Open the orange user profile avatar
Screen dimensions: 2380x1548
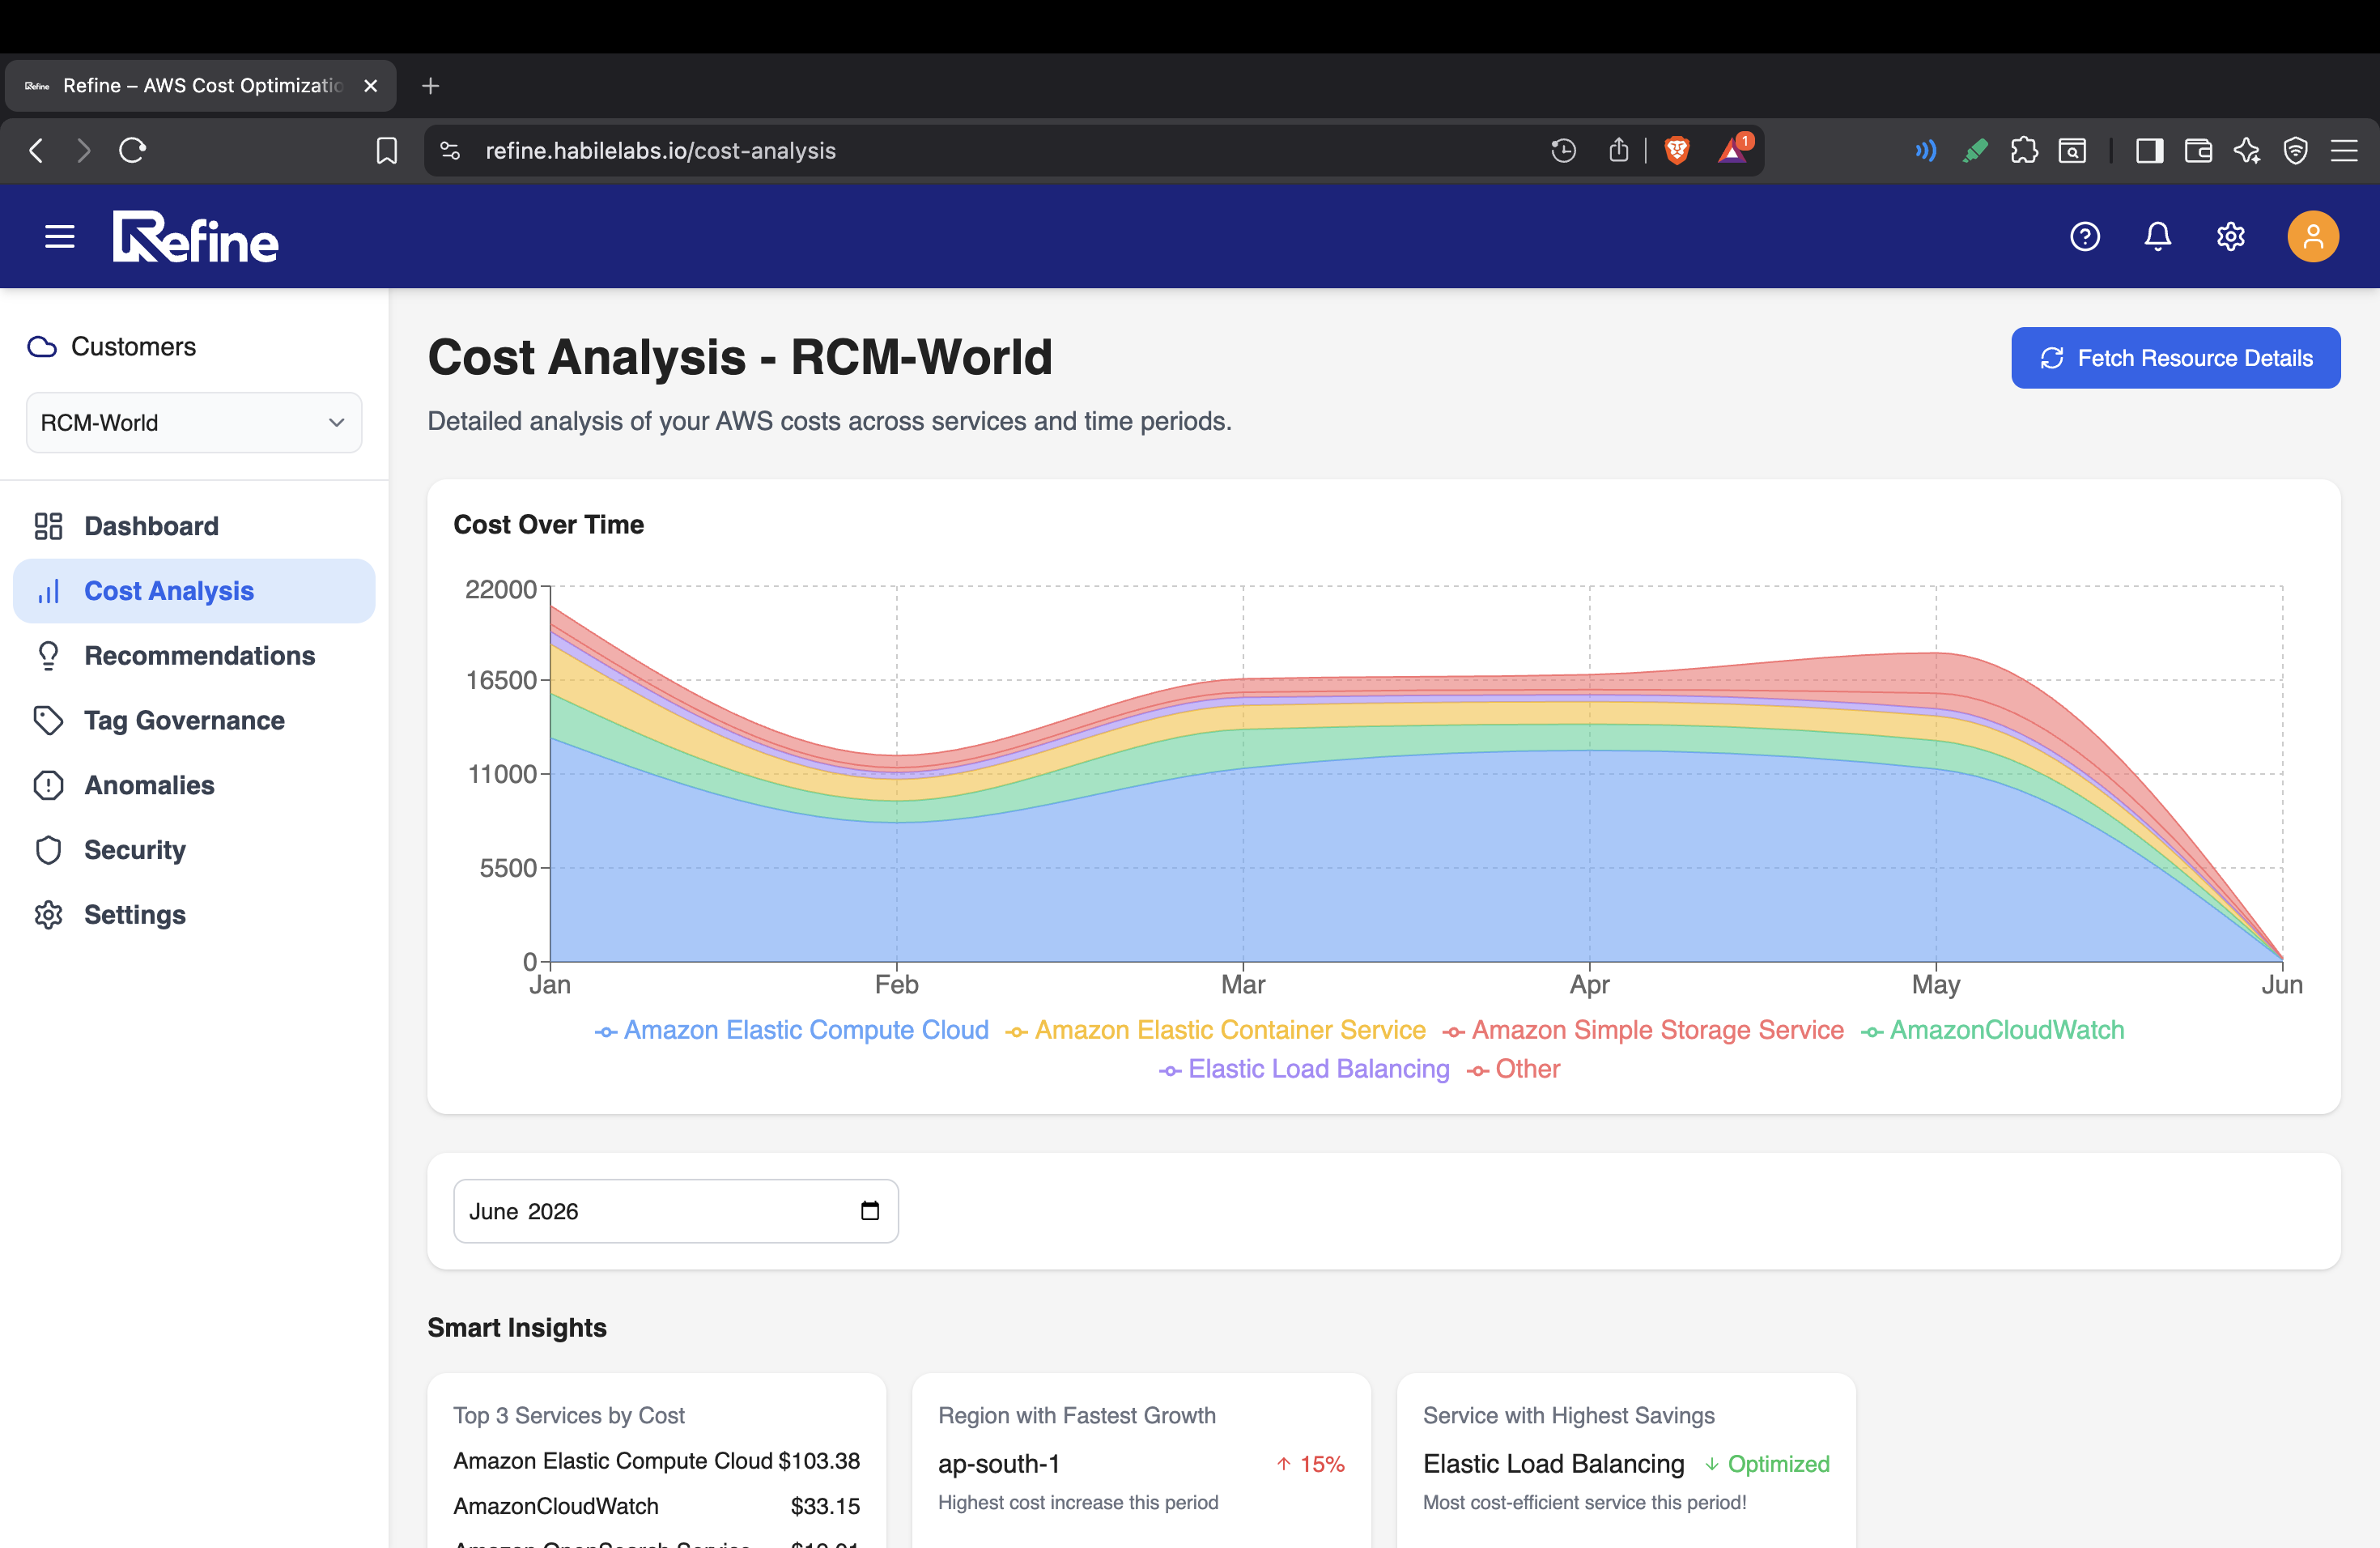(2313, 237)
